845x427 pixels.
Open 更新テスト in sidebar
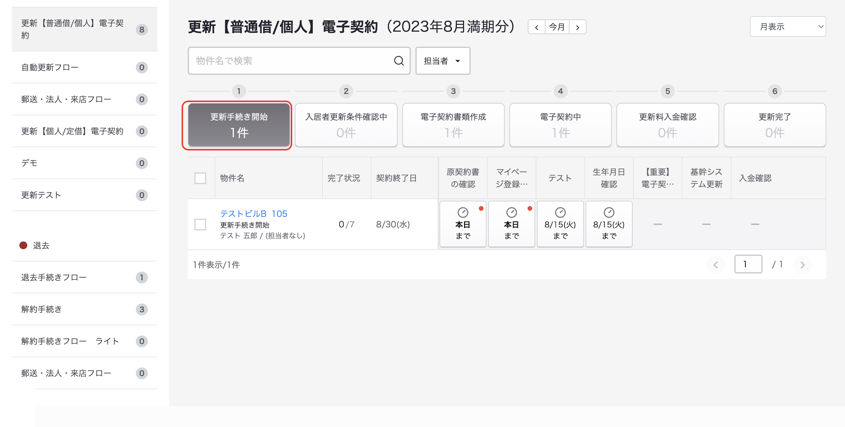click(84, 195)
